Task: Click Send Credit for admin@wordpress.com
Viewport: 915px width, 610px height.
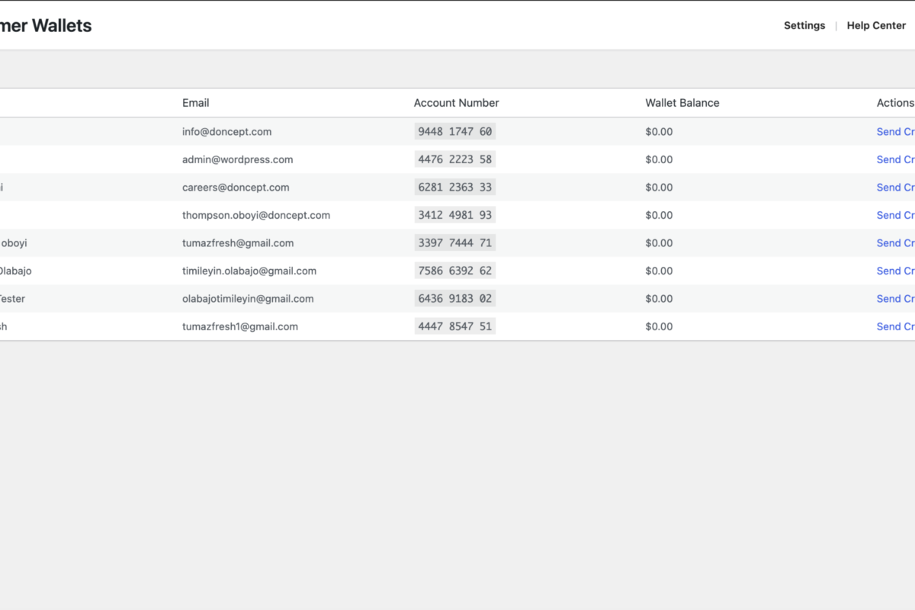Action: click(x=896, y=159)
